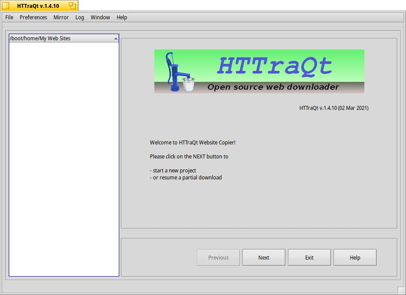Image resolution: width=406 pixels, height=295 pixels.
Task: Open the Help menu in menu bar
Action: click(x=122, y=18)
